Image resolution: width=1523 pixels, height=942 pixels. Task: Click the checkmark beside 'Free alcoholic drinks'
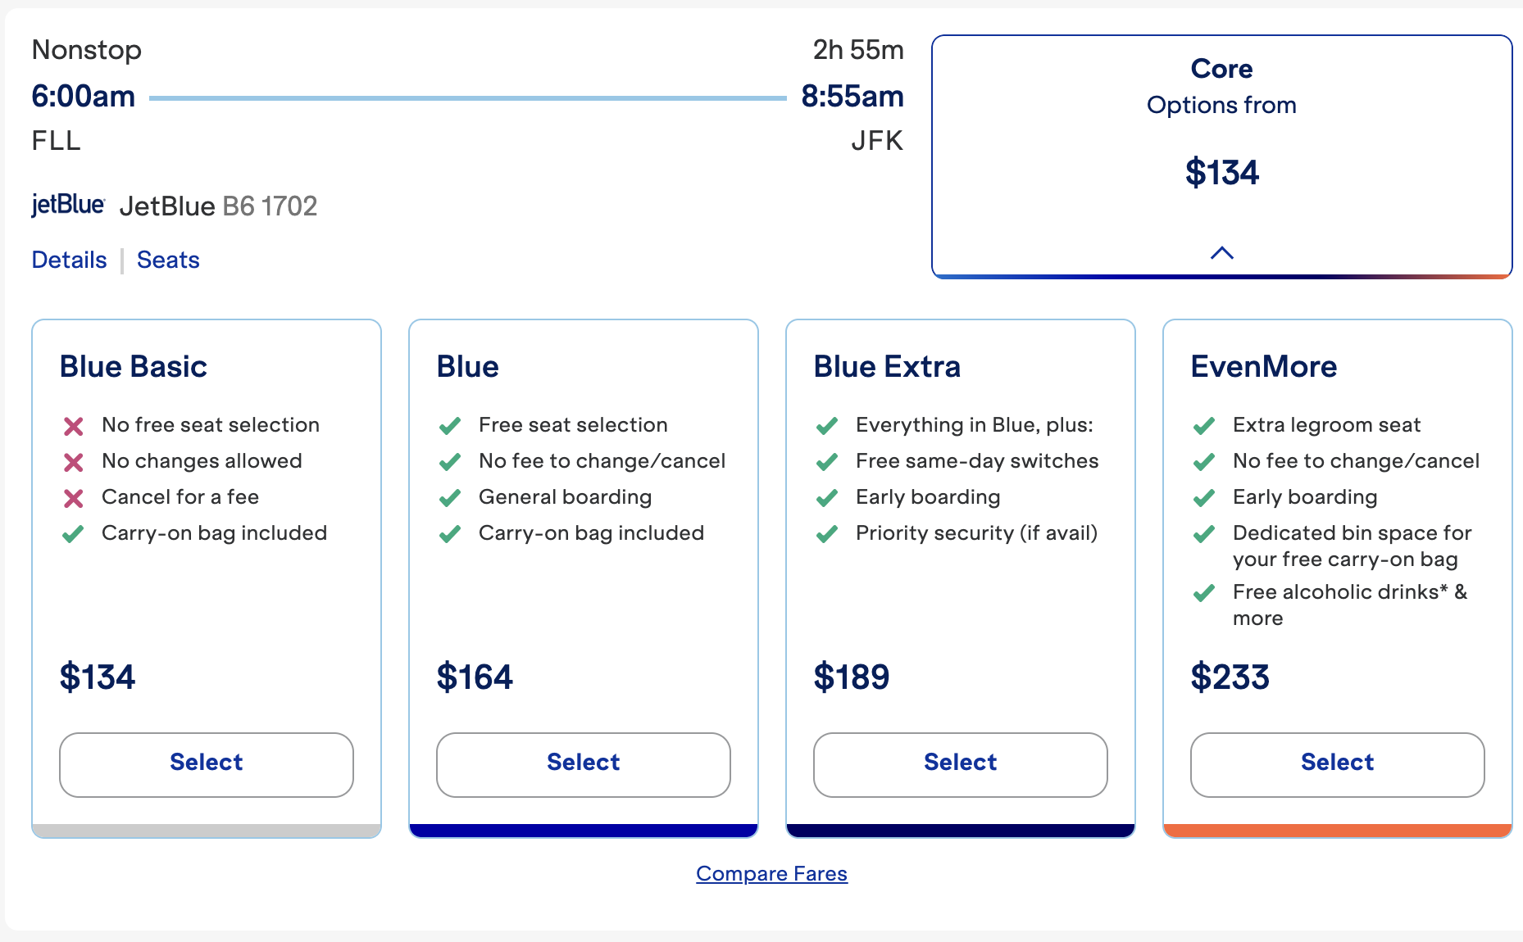click(1204, 592)
